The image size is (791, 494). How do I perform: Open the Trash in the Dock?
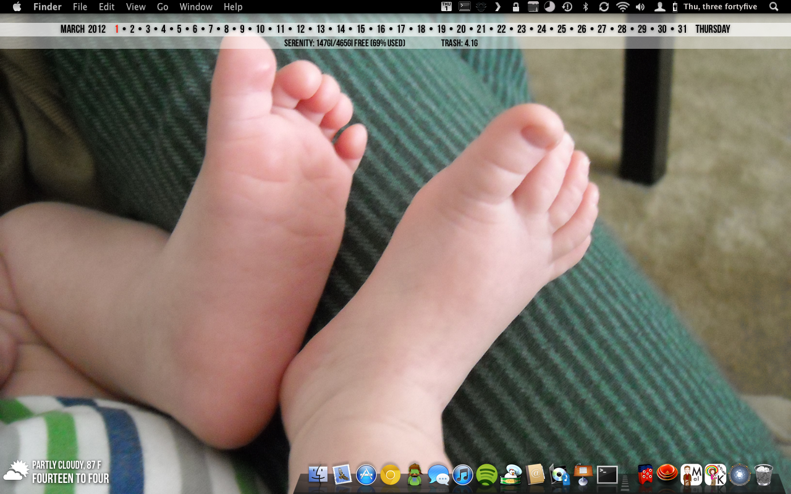(764, 475)
